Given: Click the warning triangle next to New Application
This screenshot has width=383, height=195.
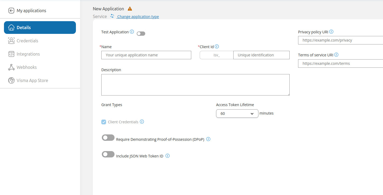Looking at the screenshot, I should click(130, 8).
